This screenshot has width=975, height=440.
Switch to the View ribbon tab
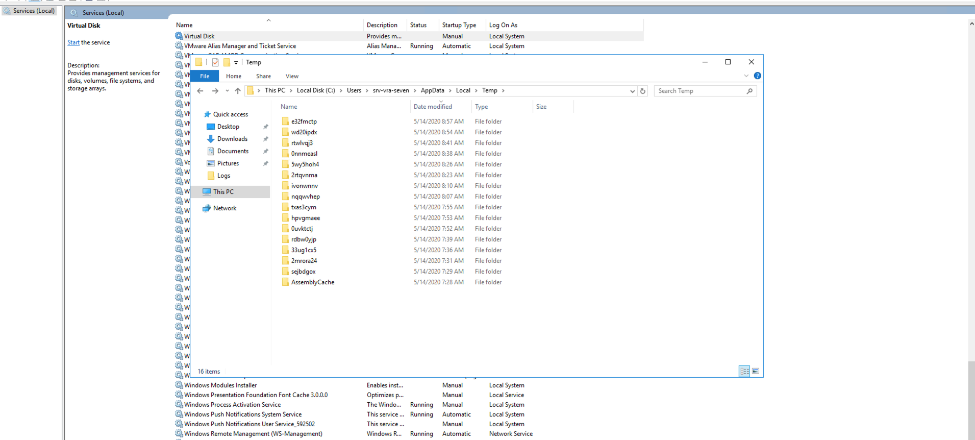(x=292, y=76)
